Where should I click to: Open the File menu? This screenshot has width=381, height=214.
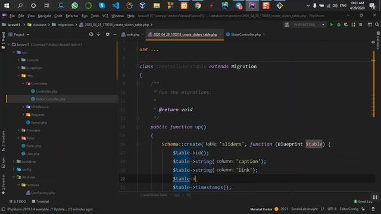pyautogui.click(x=12, y=16)
